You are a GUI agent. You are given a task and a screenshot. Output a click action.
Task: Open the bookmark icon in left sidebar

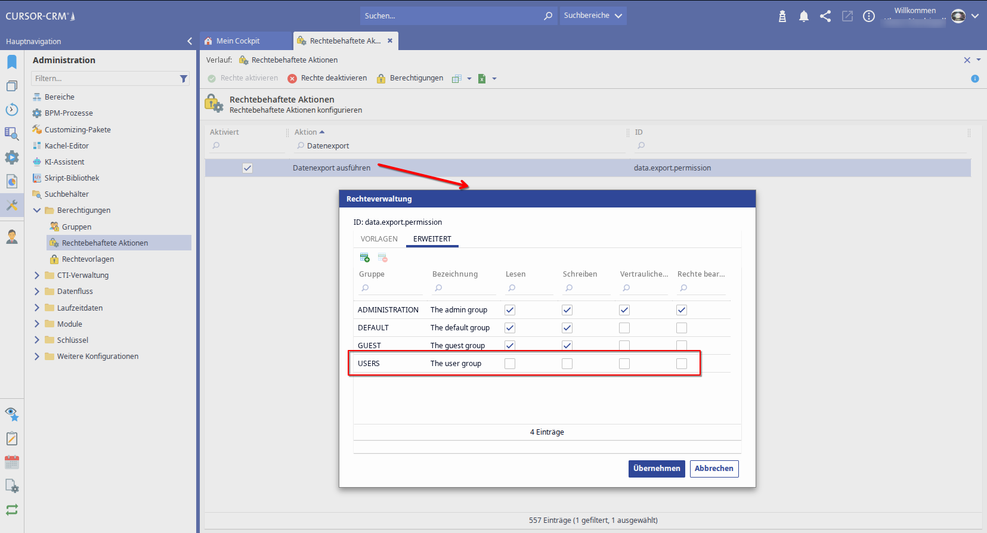point(11,62)
